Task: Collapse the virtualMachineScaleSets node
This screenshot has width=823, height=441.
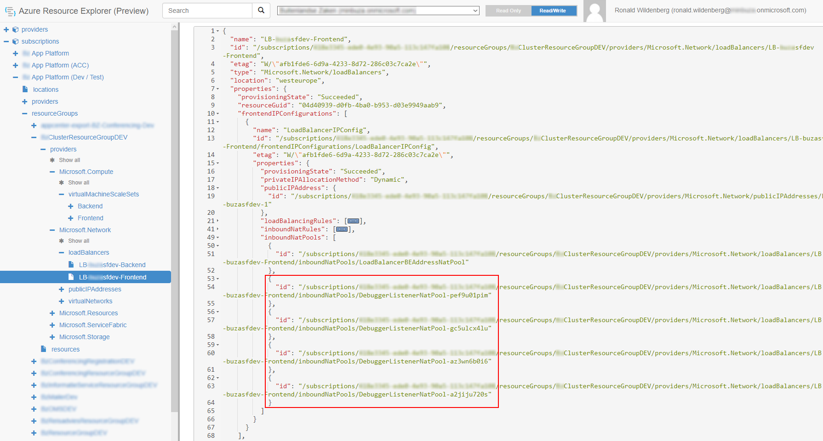Action: [x=62, y=194]
